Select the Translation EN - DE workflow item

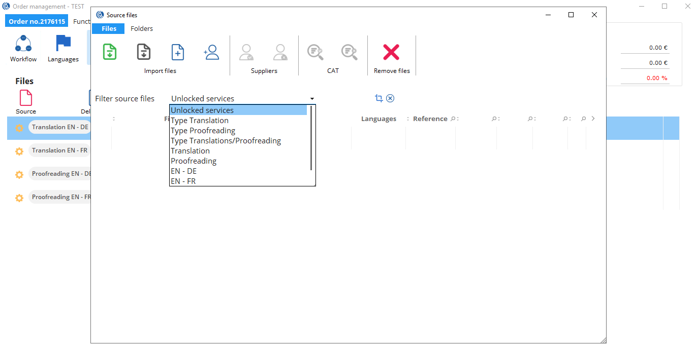[x=59, y=127]
